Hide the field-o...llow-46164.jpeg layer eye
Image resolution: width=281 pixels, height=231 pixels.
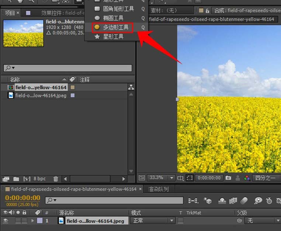(x=6, y=221)
